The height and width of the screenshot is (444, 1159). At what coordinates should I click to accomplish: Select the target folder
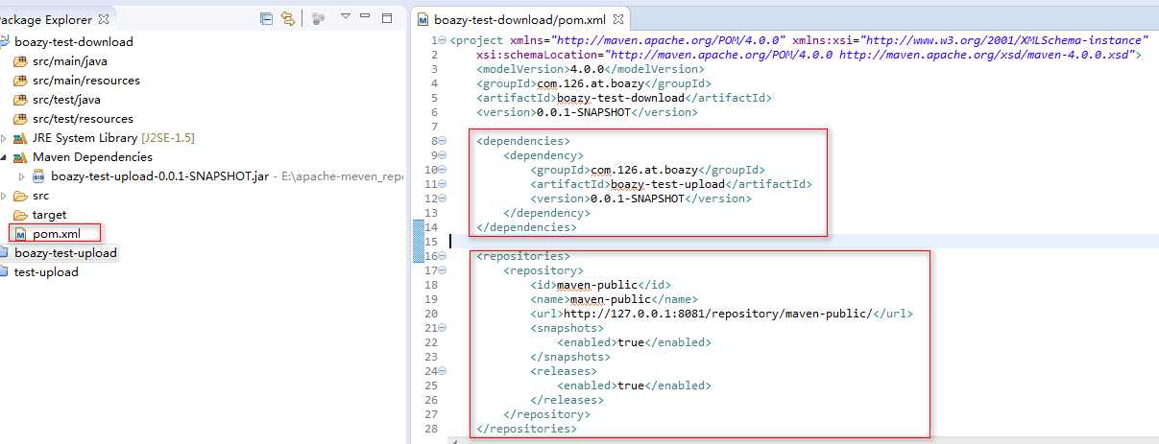click(x=50, y=214)
